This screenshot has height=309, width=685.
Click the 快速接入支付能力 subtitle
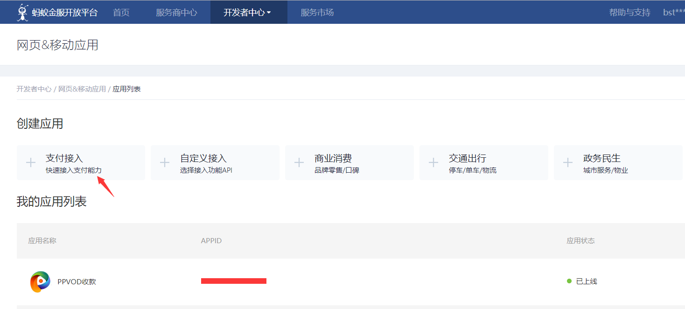[x=74, y=170]
